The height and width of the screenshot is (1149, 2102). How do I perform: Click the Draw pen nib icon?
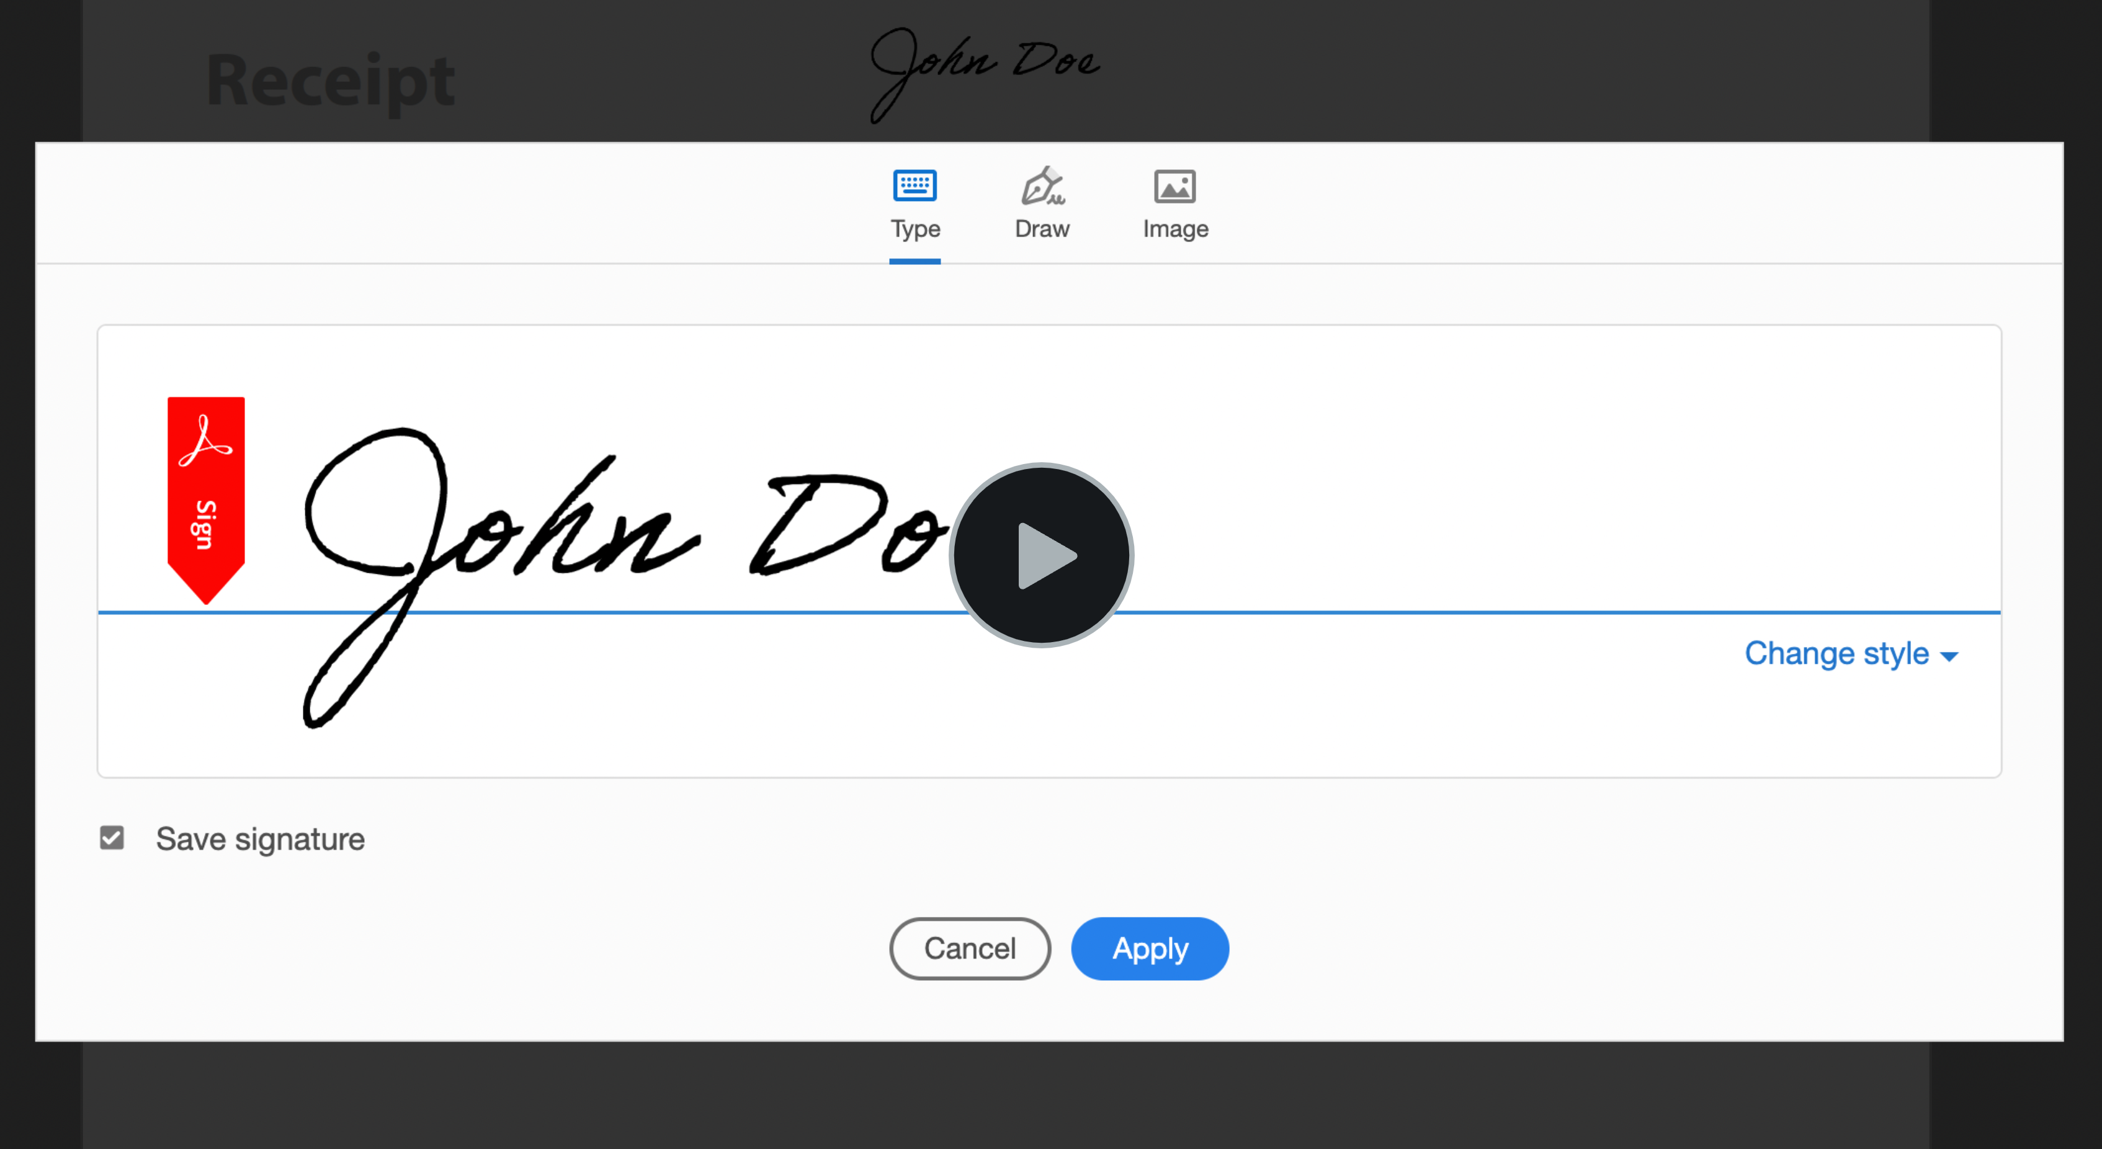(1042, 186)
